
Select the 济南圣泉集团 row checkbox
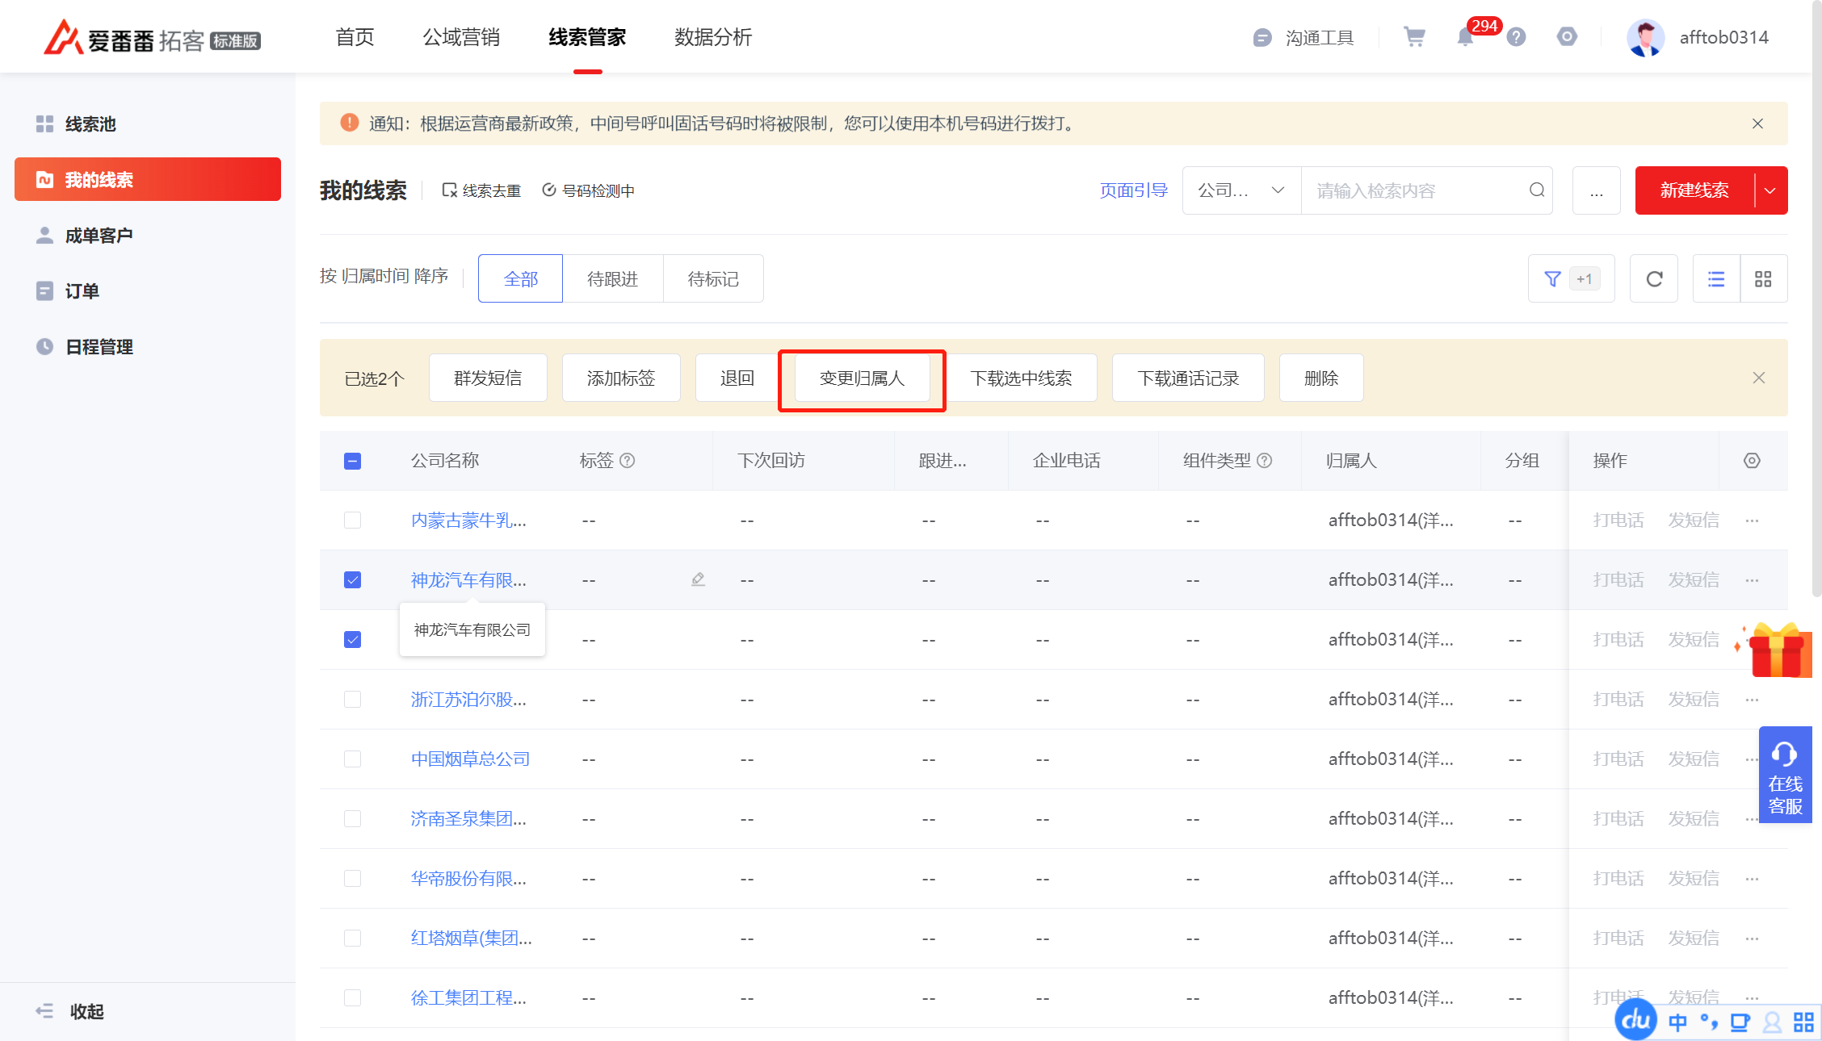pos(352,819)
